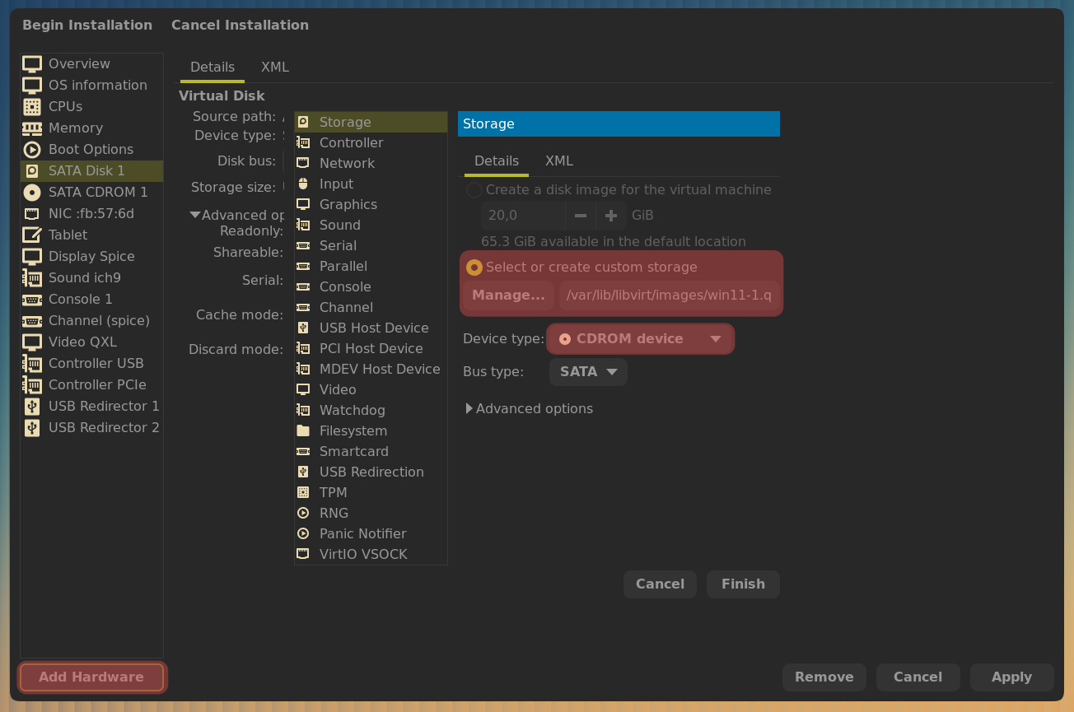Viewport: 1074px width, 712px height.
Task: Open the XML tab of Virtual Disk
Action: click(x=274, y=67)
